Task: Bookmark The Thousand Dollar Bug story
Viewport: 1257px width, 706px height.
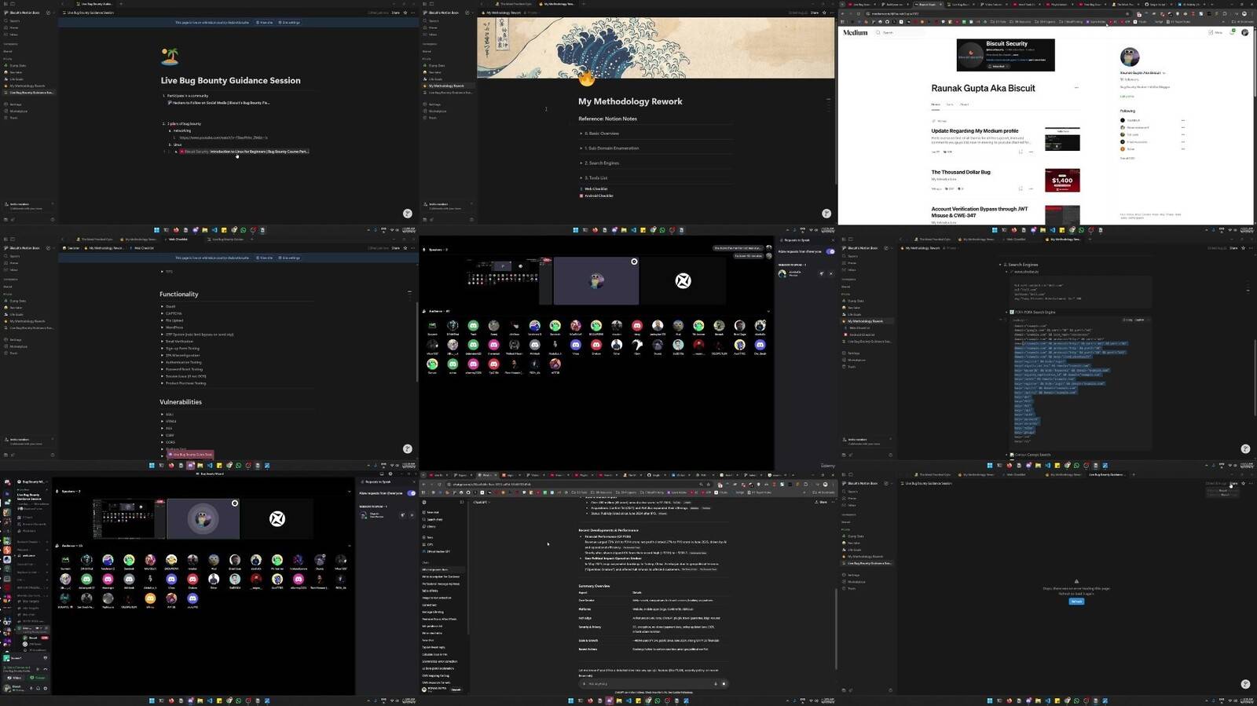Action: click(x=1021, y=188)
